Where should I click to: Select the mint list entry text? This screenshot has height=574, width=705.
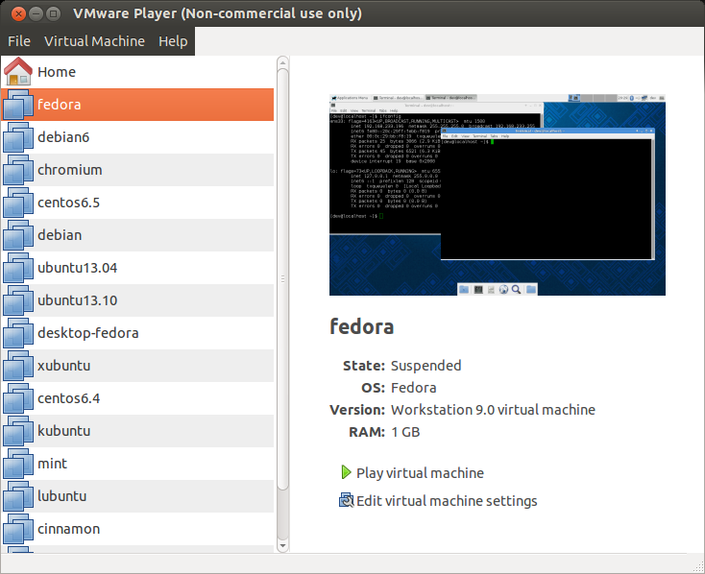click(x=52, y=464)
